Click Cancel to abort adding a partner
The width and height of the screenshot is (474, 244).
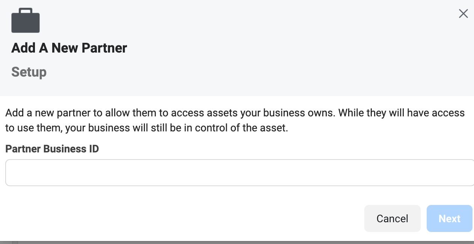point(392,218)
